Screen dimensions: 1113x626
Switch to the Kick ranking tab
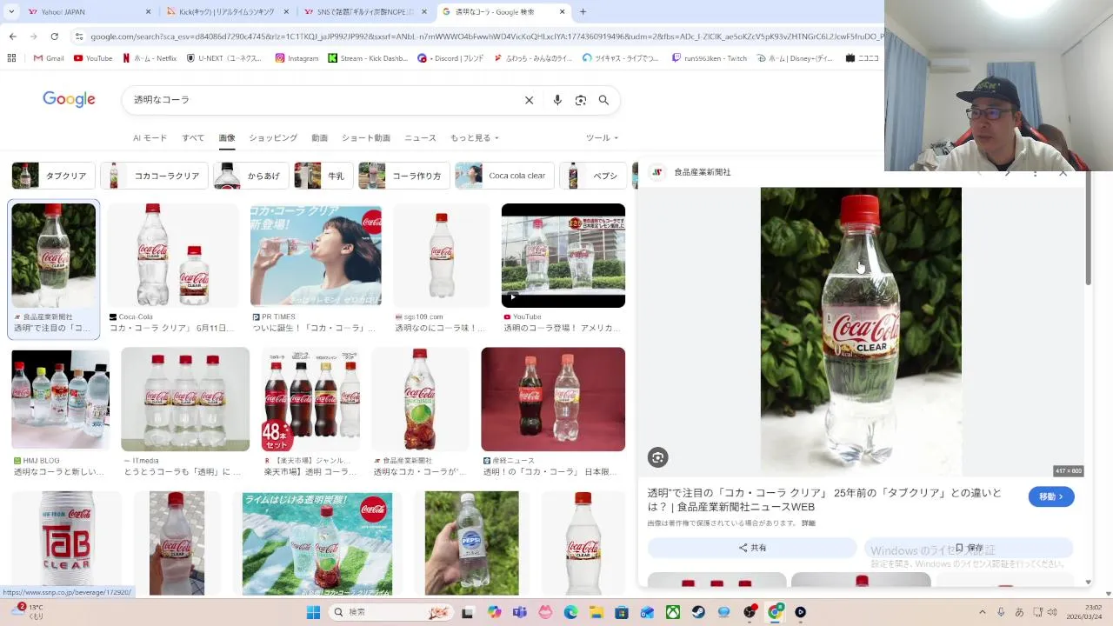[227, 12]
